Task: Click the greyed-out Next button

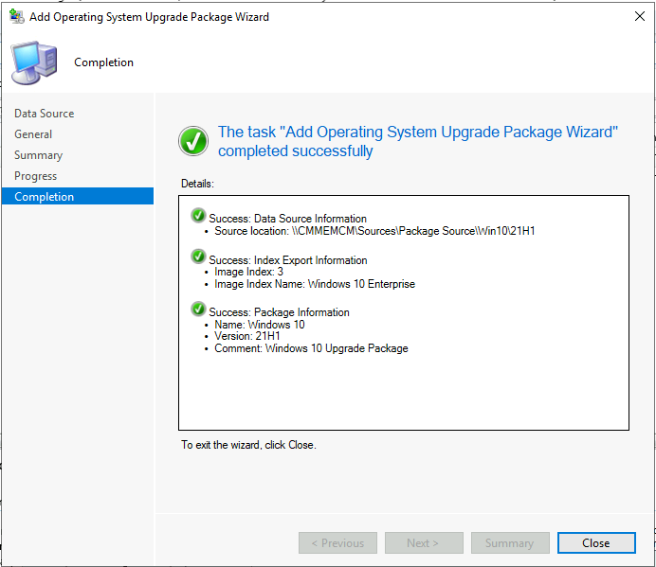Action: [x=424, y=542]
